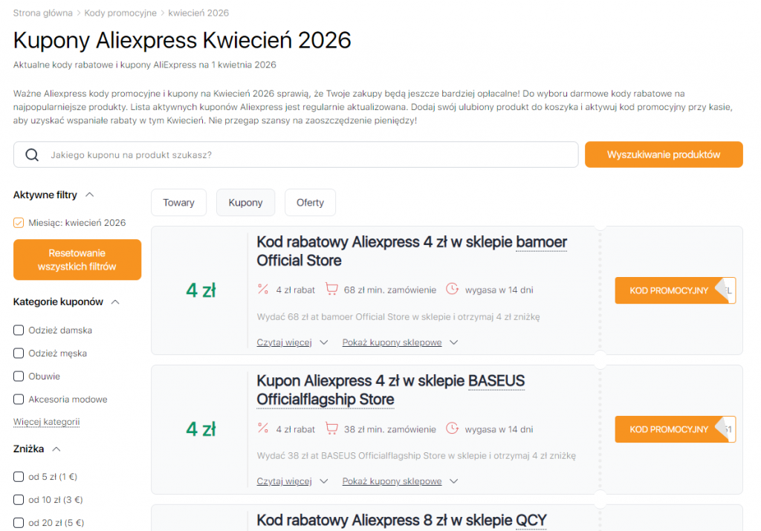Uncheck the 'Miesiąc: kwiecień 2026' filter
The image size is (761, 531).
pos(18,222)
